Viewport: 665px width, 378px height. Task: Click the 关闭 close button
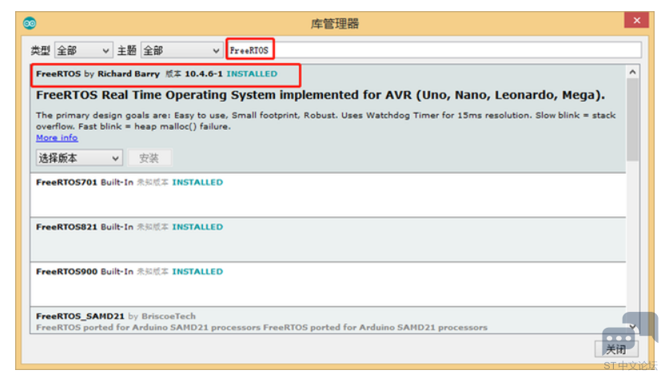tap(615, 349)
